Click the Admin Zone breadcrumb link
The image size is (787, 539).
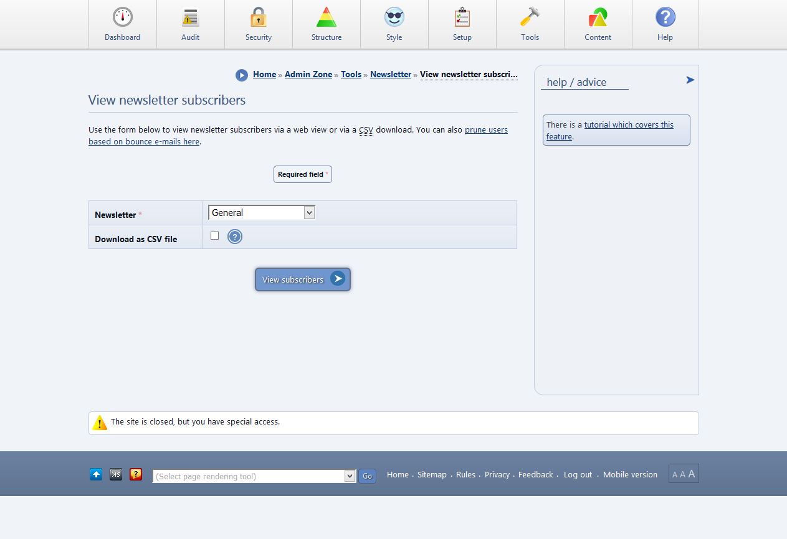tap(308, 74)
